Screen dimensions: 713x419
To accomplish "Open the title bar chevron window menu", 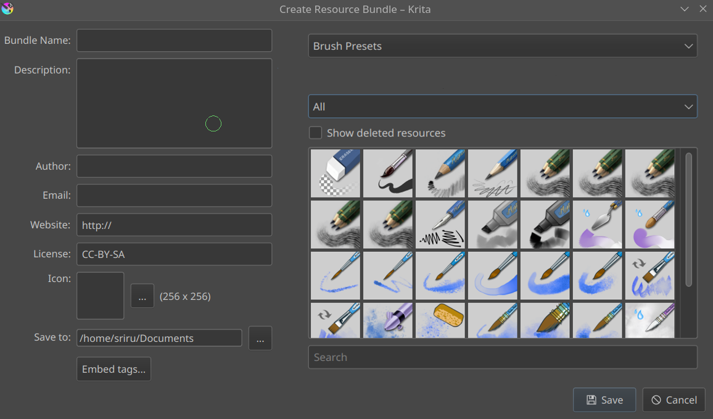I will pos(685,9).
